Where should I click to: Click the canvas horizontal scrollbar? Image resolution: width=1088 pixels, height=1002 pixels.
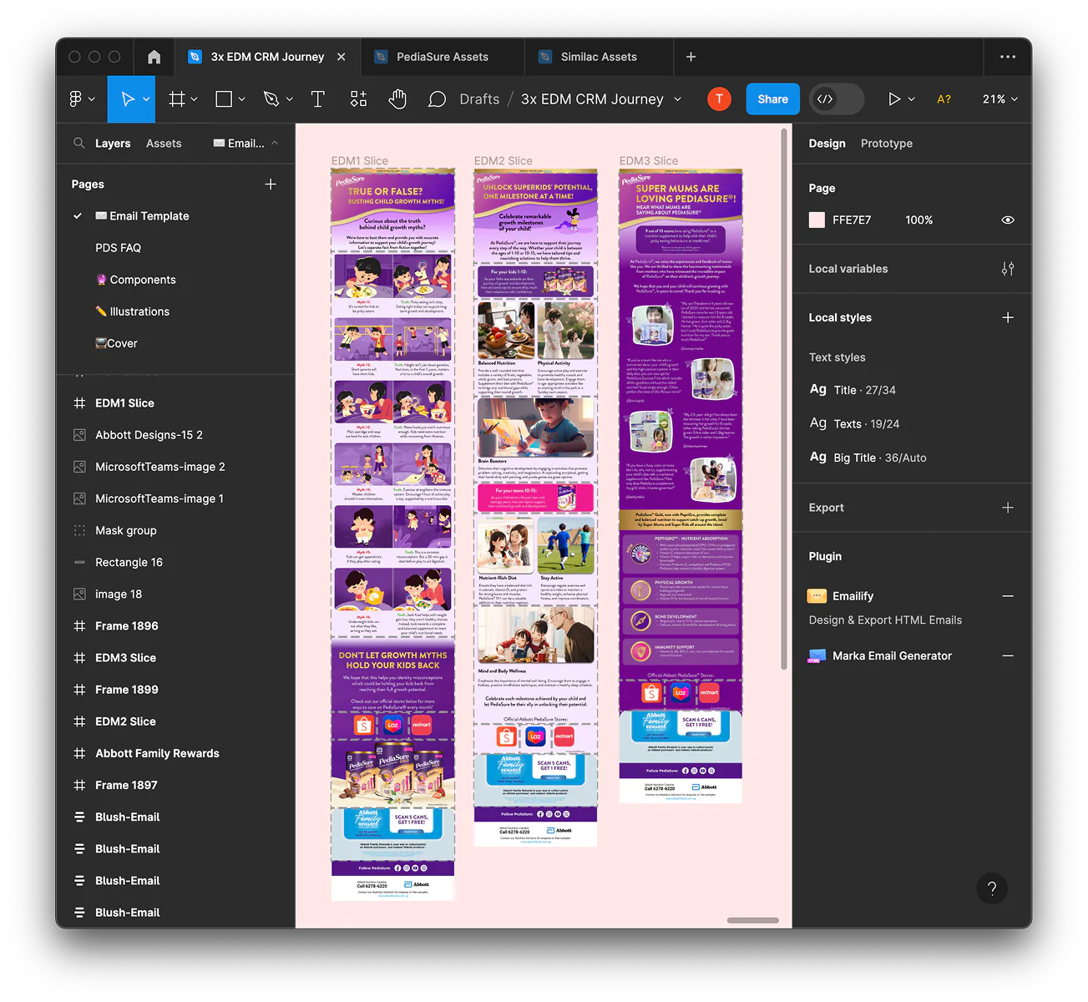tap(753, 920)
